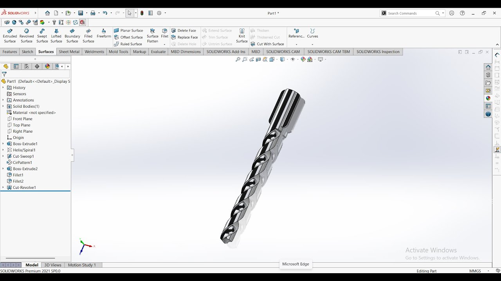
Task: Click Cut With Surface button
Action: pyautogui.click(x=267, y=44)
